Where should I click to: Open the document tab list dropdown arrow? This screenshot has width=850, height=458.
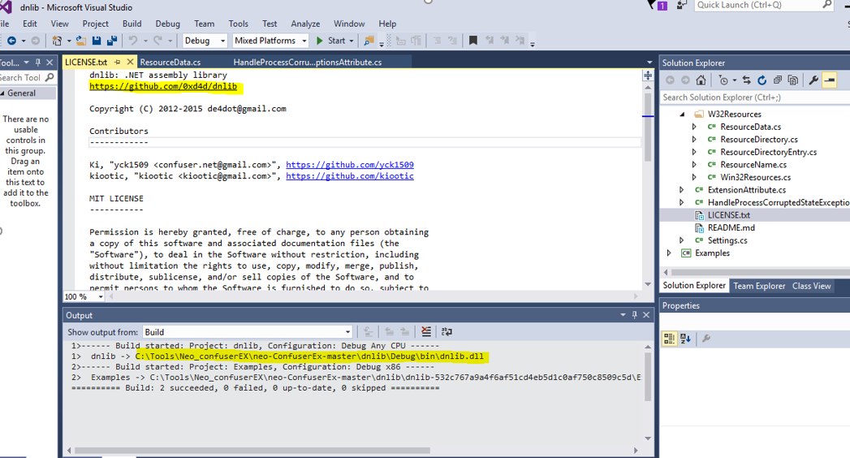coord(649,63)
